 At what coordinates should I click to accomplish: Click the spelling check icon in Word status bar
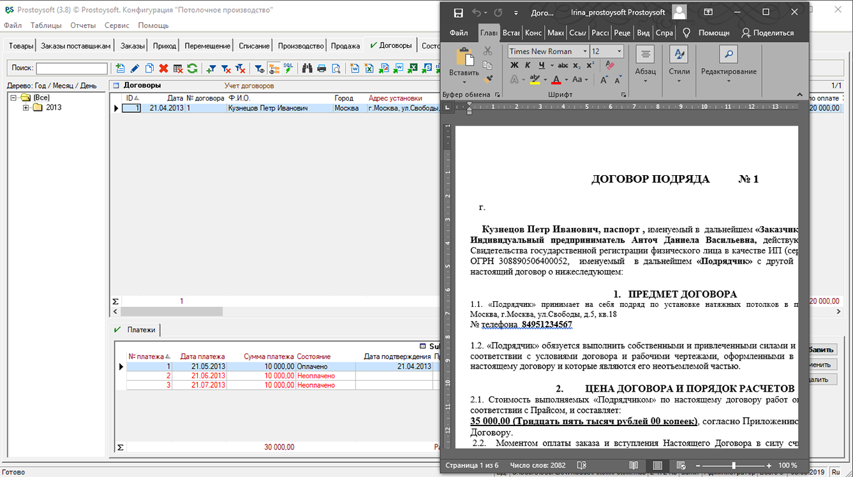click(582, 466)
